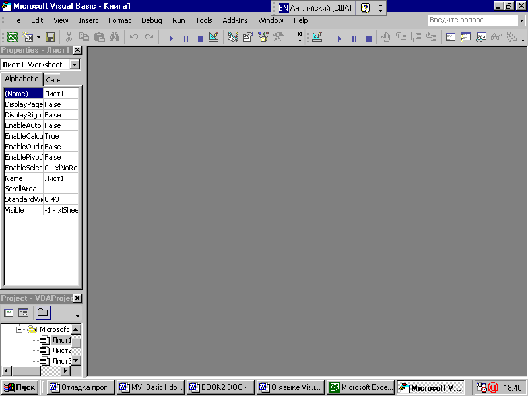The image size is (528, 396).
Task: Open the Add-Ins menu
Action: pos(235,20)
